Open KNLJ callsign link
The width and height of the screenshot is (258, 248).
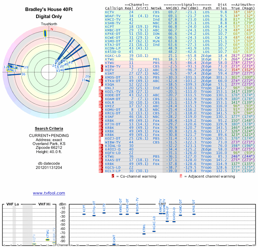[110, 88]
